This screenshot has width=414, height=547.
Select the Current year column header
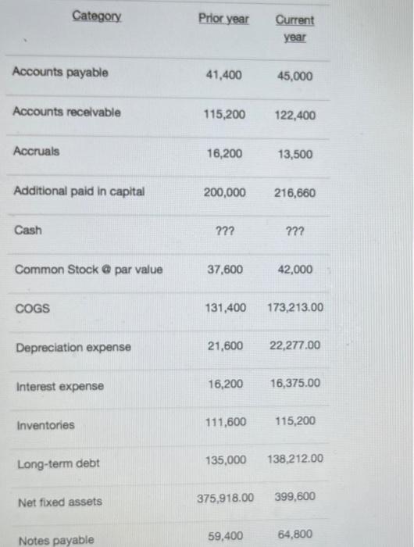pyautogui.click(x=294, y=28)
